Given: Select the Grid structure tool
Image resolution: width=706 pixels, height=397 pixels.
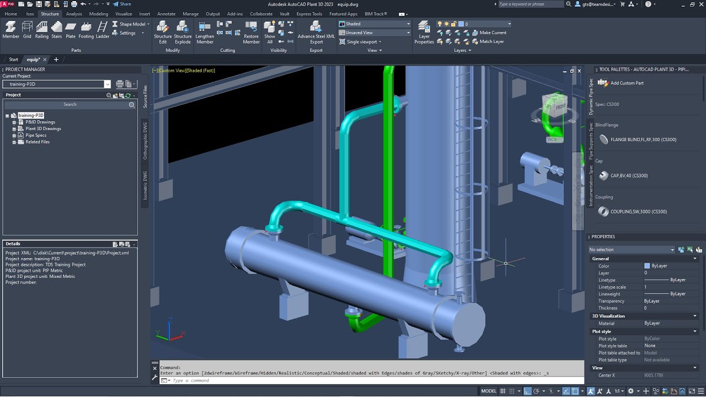Looking at the screenshot, I should (27, 30).
